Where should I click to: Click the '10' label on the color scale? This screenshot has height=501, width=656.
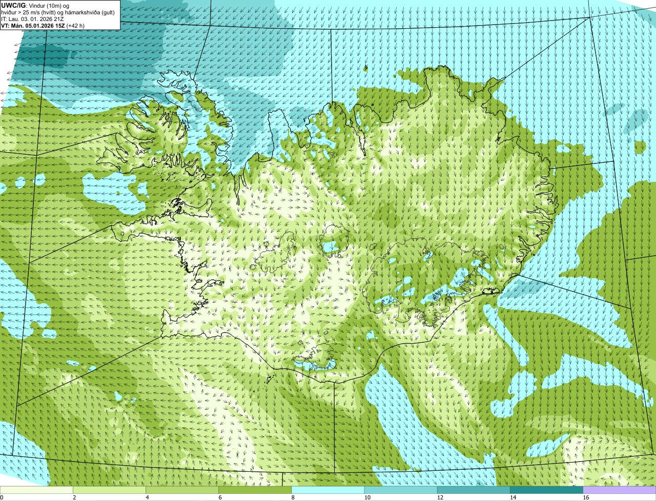point(367,497)
